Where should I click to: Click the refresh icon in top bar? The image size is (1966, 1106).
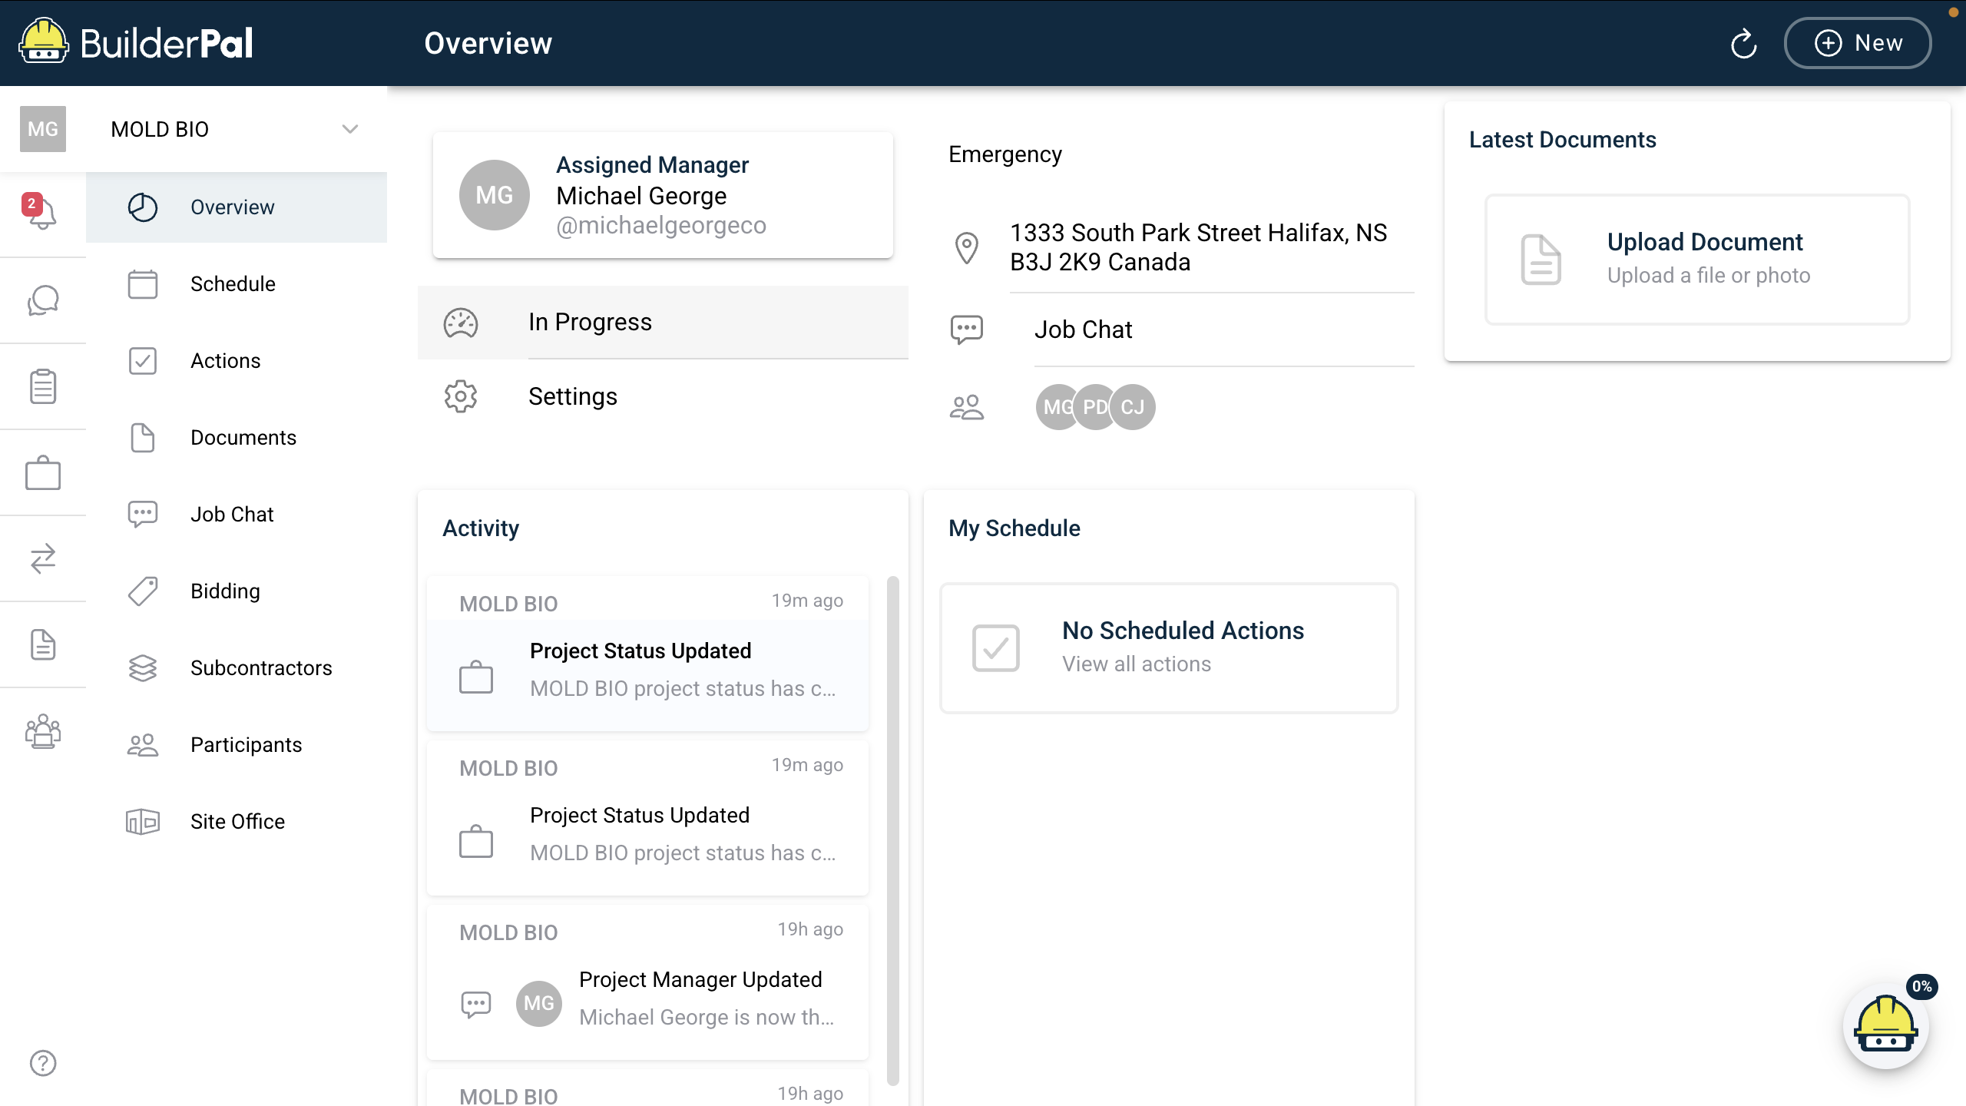click(x=1743, y=43)
